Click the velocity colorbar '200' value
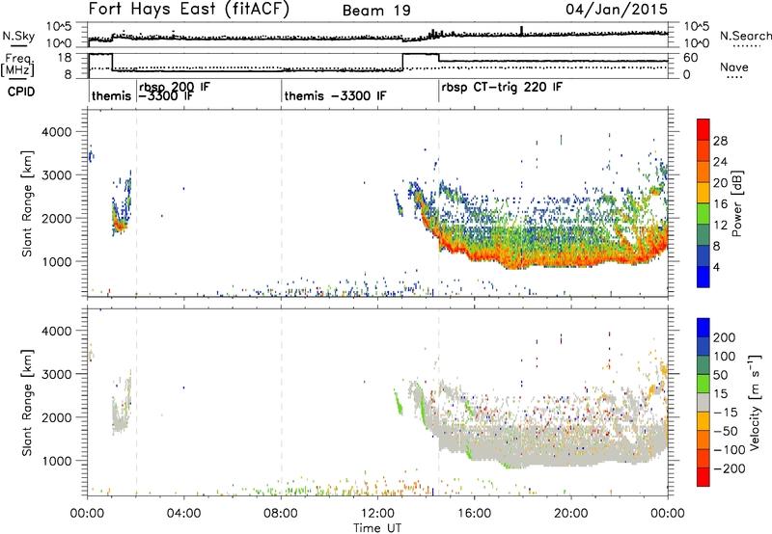772x534 pixels. [725, 337]
